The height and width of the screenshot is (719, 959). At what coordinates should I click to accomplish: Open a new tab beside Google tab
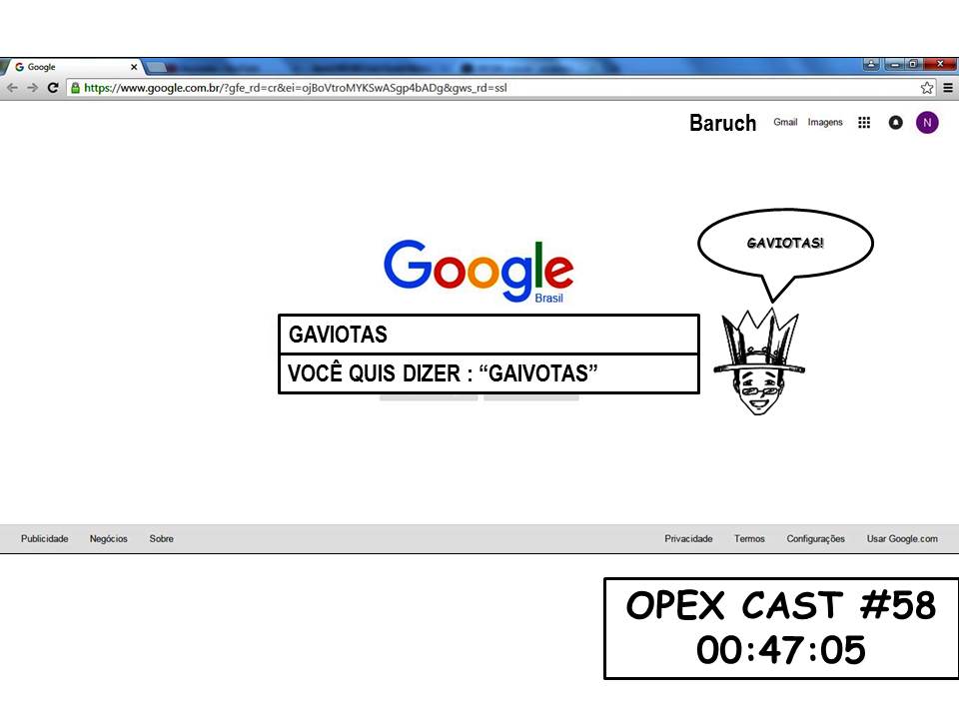coord(157,67)
